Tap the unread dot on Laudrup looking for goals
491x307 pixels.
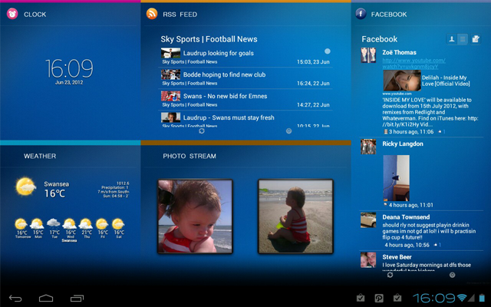click(x=328, y=51)
